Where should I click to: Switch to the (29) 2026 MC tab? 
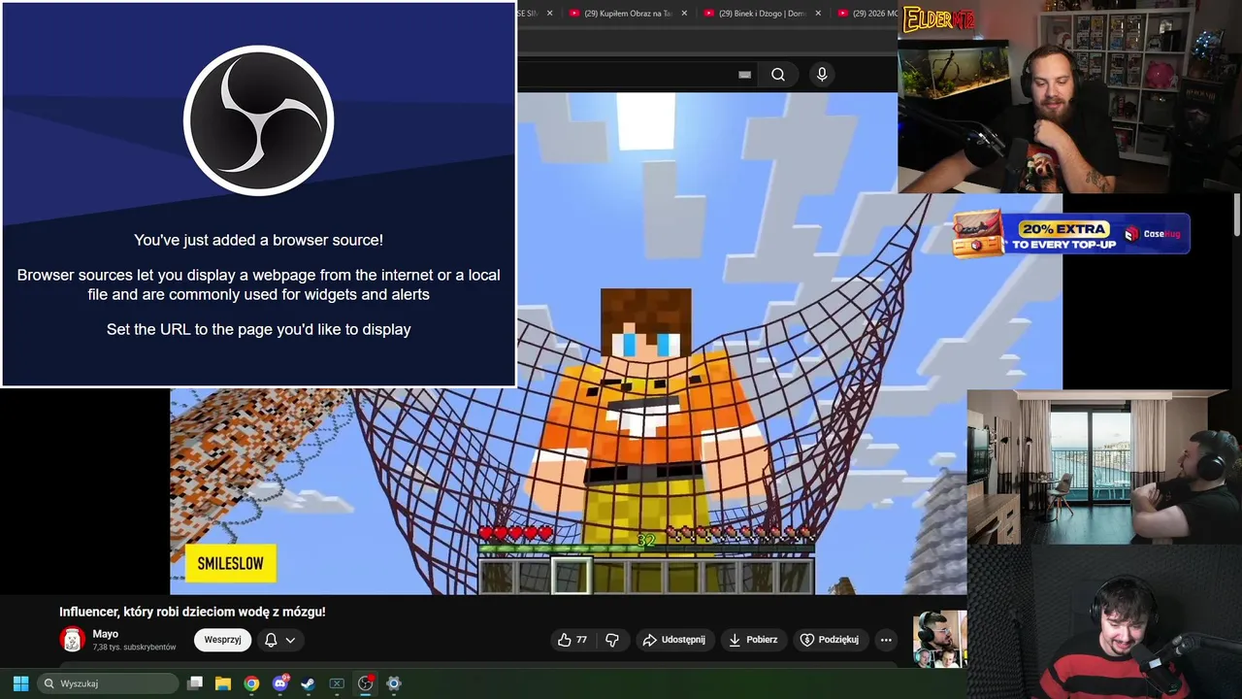coord(866,14)
